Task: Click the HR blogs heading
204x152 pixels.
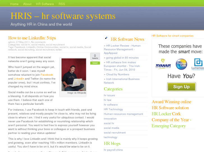Action: click(x=112, y=144)
